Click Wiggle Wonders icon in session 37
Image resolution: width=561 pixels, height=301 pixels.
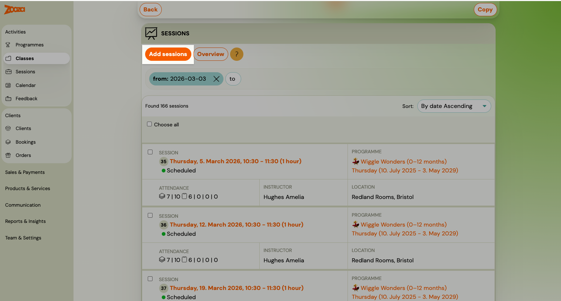click(356, 288)
